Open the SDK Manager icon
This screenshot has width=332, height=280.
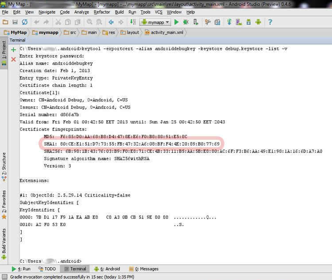coord(249,22)
